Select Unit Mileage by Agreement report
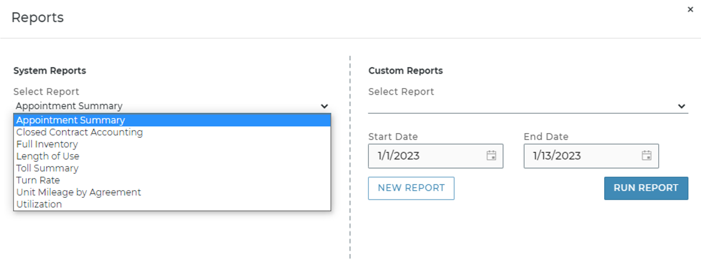This screenshot has width=701, height=269. click(x=79, y=192)
